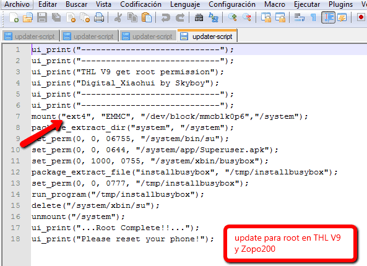Select the third updater-script tab
Screen dimensions: 367x266
coord(148,36)
